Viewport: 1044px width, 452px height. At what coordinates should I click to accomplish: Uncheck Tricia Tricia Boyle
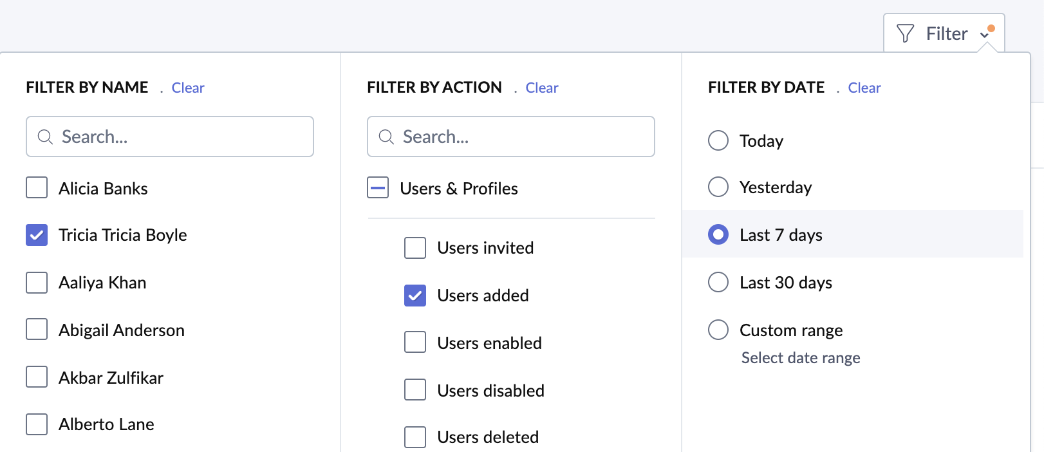37,235
